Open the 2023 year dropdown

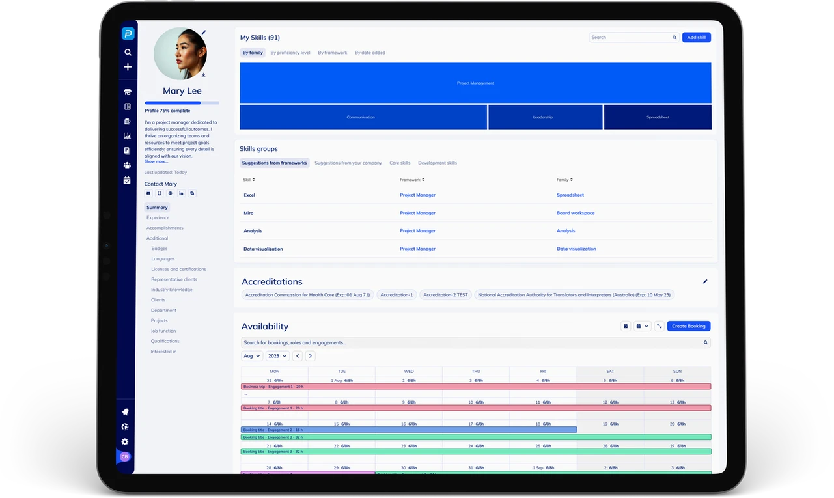[277, 356]
